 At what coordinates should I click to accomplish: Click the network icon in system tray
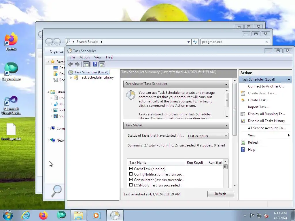(259, 216)
